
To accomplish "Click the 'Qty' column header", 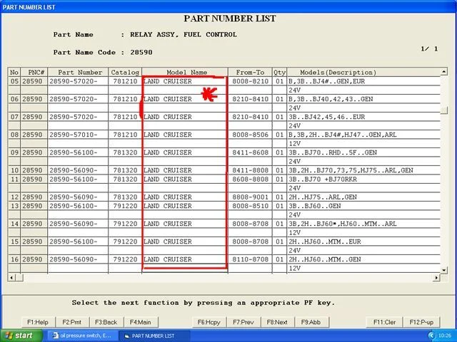I will coord(279,72).
